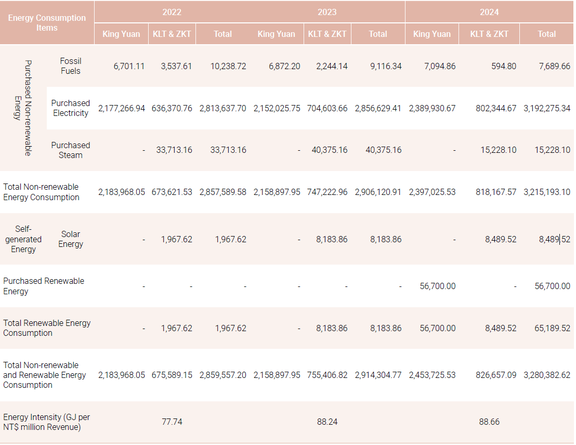Click the 2024 year column header
Screen dimensions: 576x445
tap(489, 11)
